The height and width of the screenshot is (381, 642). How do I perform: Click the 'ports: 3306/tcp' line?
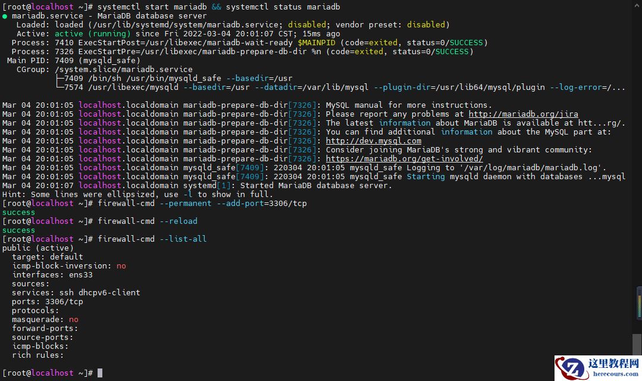coord(48,301)
